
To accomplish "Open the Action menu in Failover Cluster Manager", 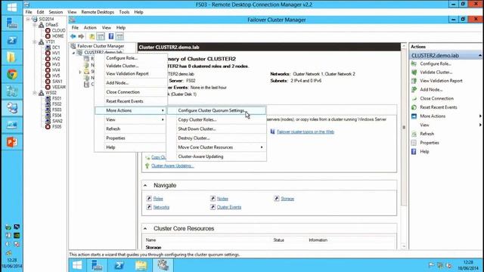I will click(90, 28).
